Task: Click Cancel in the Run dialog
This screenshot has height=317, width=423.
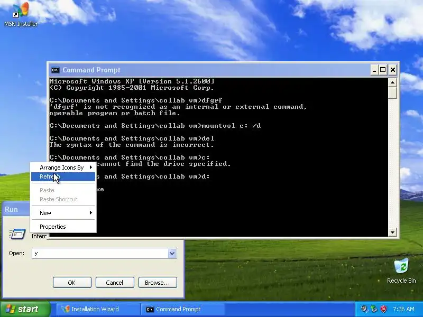Action: (115, 283)
